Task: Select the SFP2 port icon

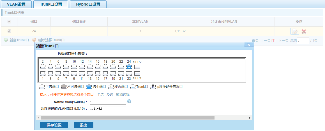Action: pos(137,67)
